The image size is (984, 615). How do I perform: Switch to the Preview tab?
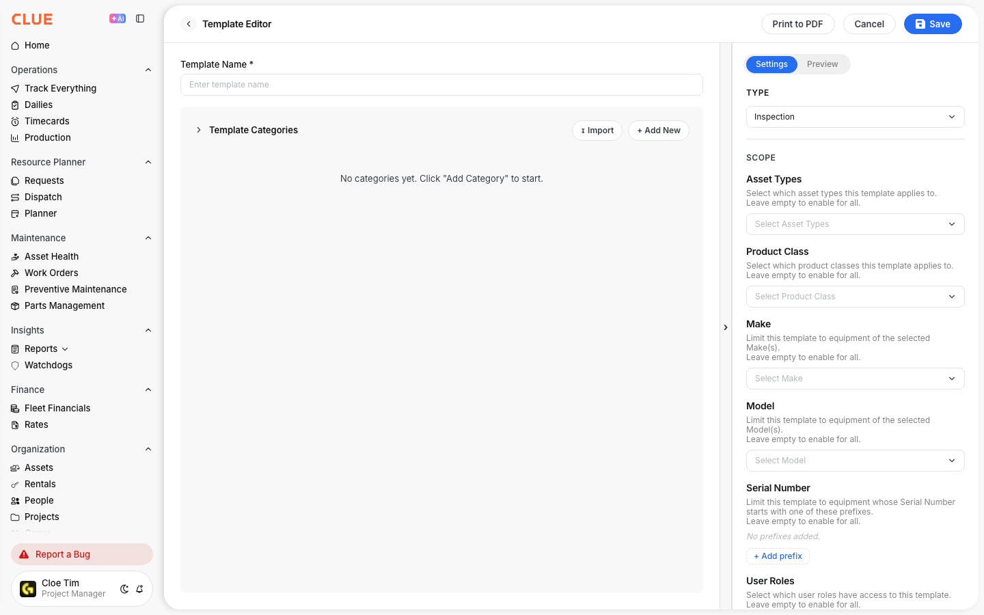point(822,64)
